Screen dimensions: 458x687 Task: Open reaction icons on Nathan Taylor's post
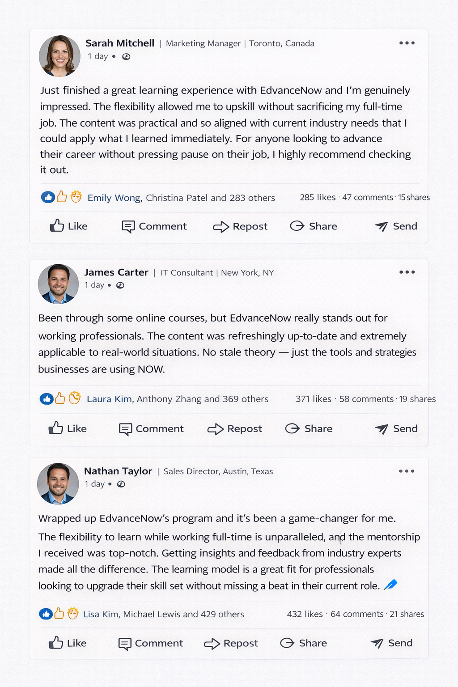[x=59, y=614]
